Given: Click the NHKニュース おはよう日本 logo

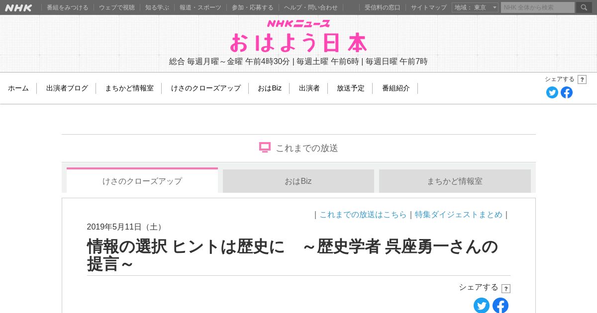Looking at the screenshot, I should [x=298, y=37].
